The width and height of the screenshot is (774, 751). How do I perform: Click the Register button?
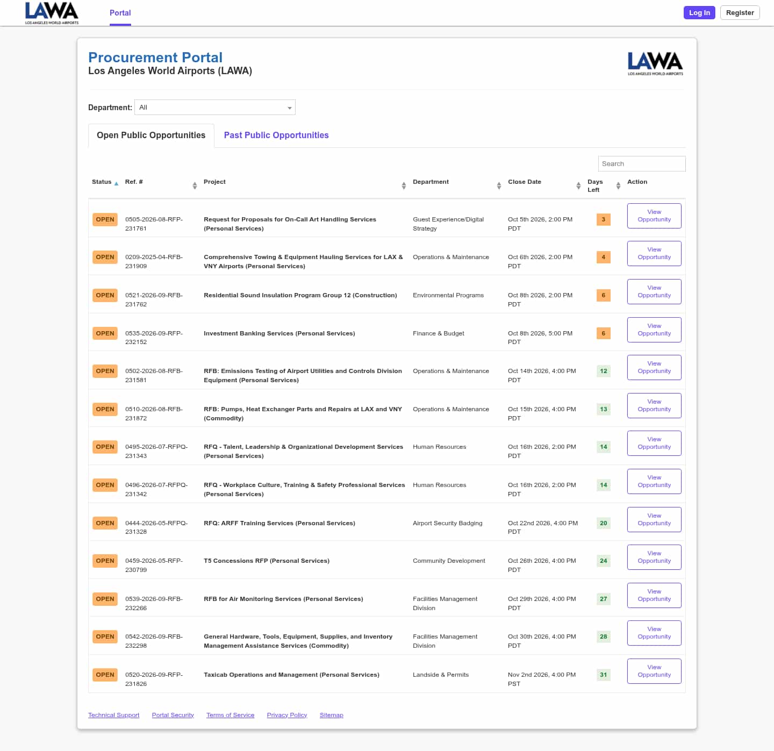[740, 13]
